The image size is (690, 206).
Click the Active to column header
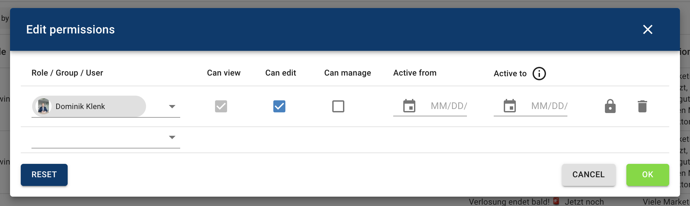pyautogui.click(x=510, y=74)
